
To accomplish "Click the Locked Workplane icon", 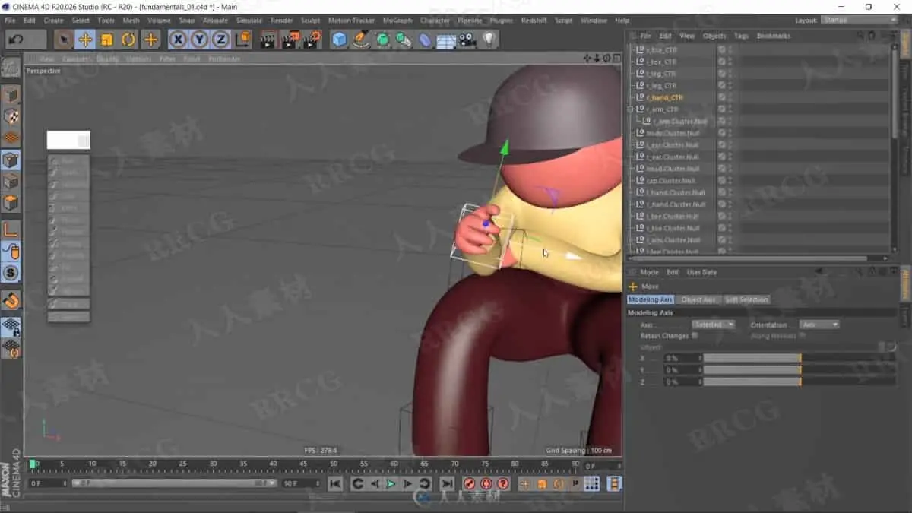I will pos(11,327).
